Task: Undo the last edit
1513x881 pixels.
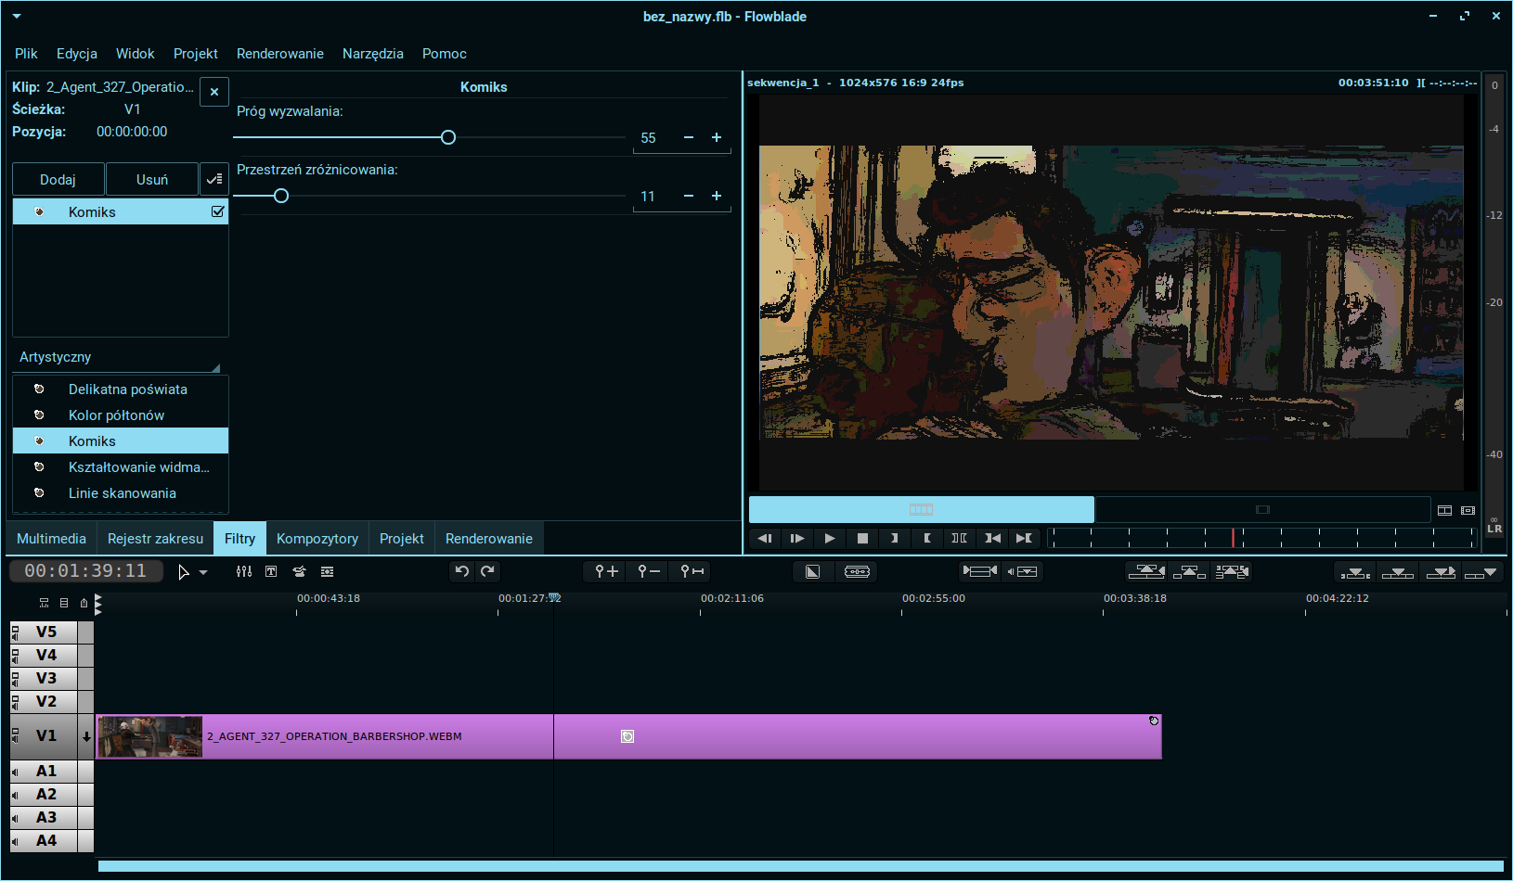Action: [462, 571]
